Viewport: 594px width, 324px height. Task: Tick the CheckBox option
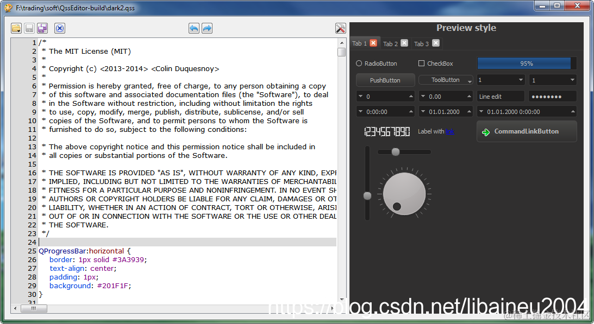coord(436,63)
